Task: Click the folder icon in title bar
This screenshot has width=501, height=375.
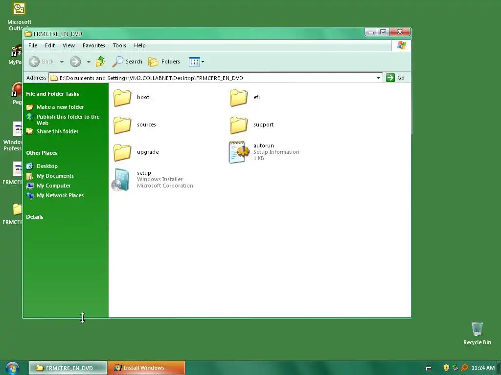Action: (28, 34)
